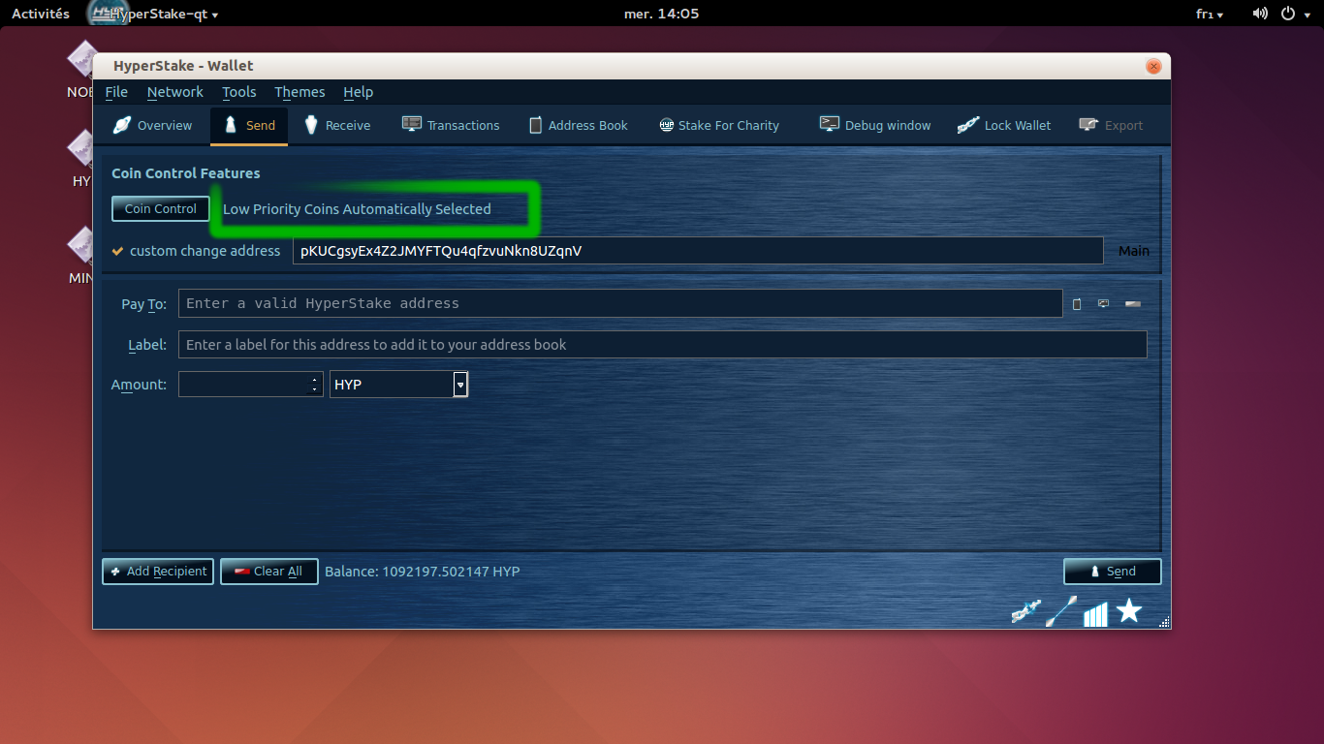Click the Coin Control button

click(161, 209)
